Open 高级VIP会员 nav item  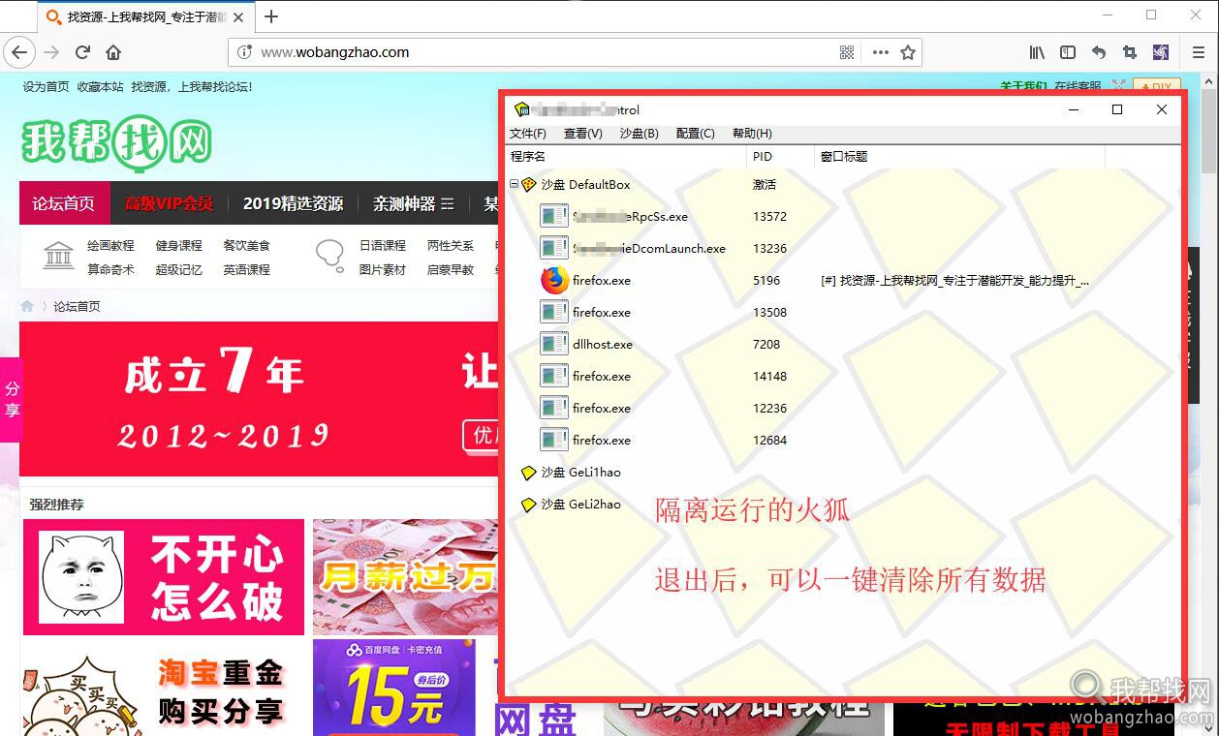click(169, 203)
